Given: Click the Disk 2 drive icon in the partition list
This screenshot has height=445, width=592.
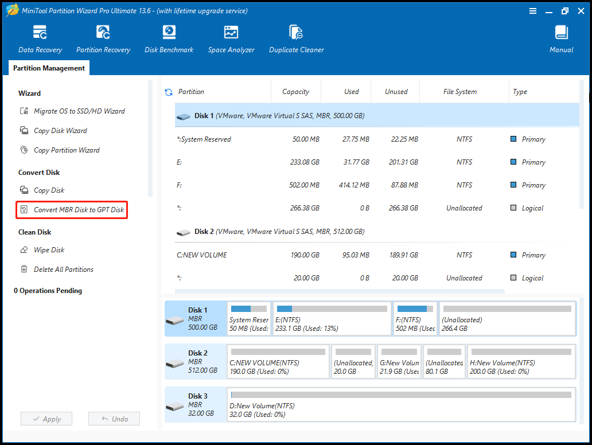Looking at the screenshot, I should pos(184,232).
